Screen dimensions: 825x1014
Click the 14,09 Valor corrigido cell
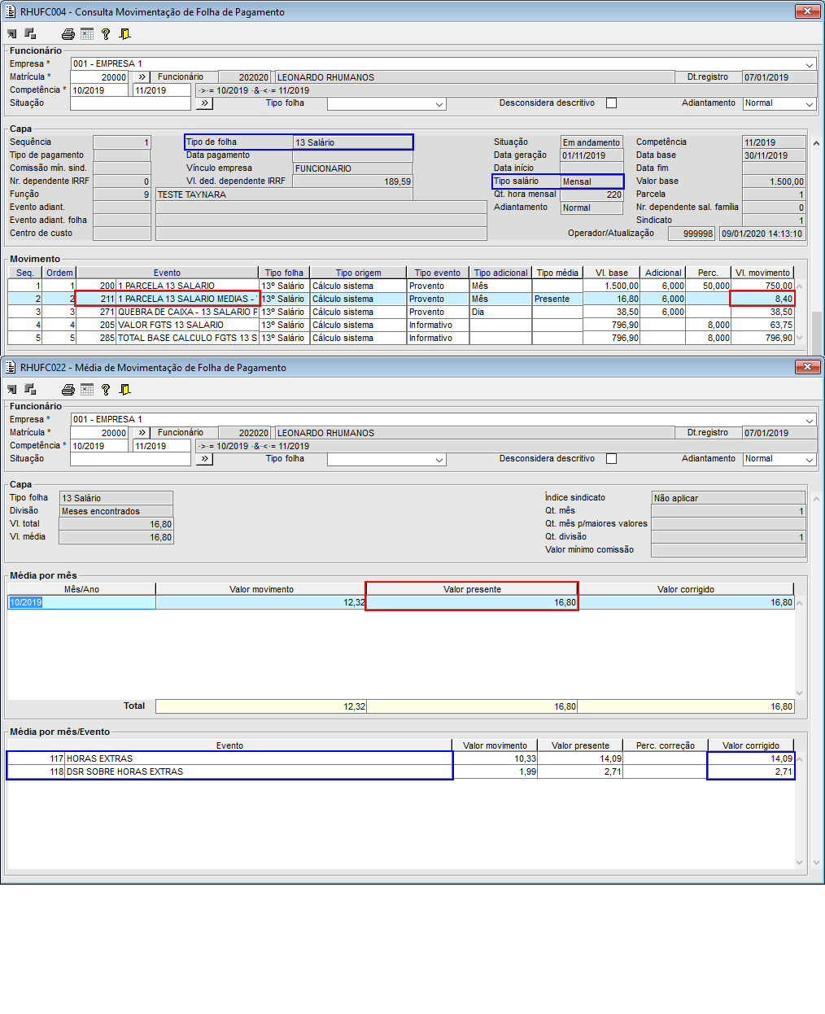(x=750, y=758)
